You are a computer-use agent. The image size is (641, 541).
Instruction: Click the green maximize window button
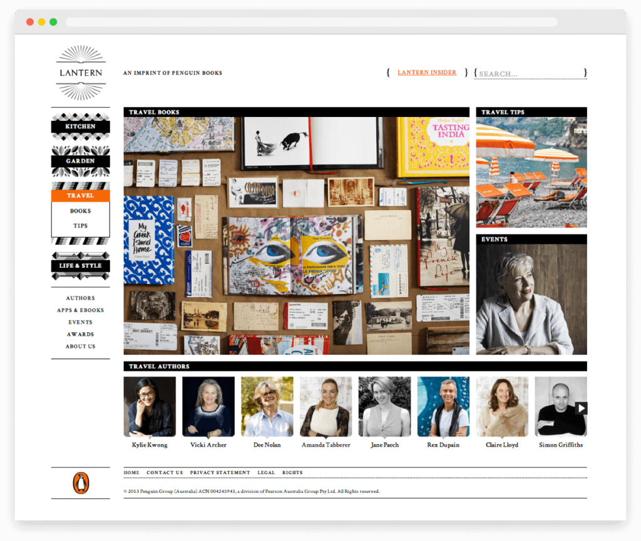tap(53, 22)
